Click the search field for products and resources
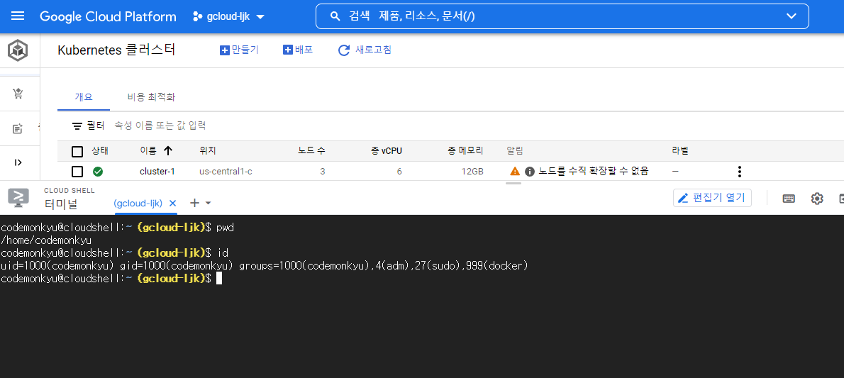The image size is (844, 378). (x=562, y=16)
